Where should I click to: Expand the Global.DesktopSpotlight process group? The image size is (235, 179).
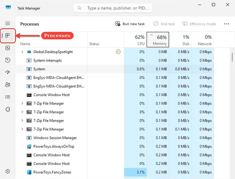22,52
